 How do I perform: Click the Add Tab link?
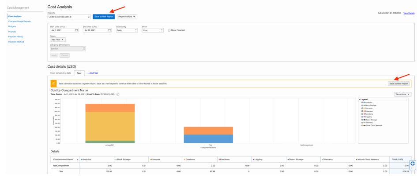93,73
